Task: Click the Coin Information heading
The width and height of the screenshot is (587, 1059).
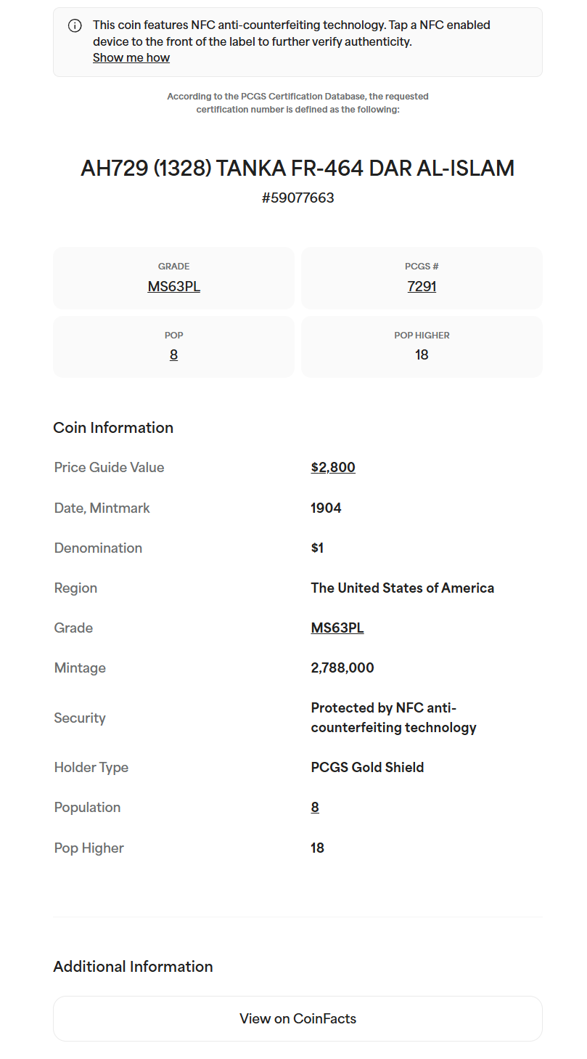Action: click(113, 427)
